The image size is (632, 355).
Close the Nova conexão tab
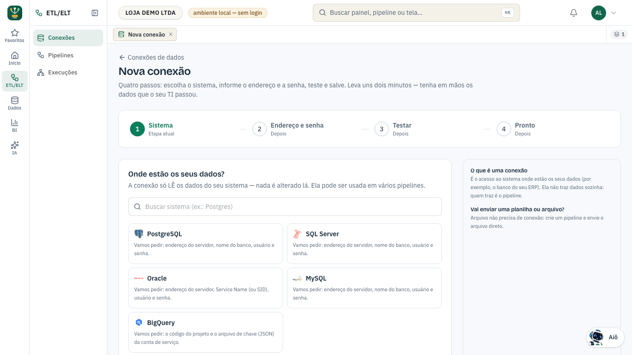[x=171, y=34]
